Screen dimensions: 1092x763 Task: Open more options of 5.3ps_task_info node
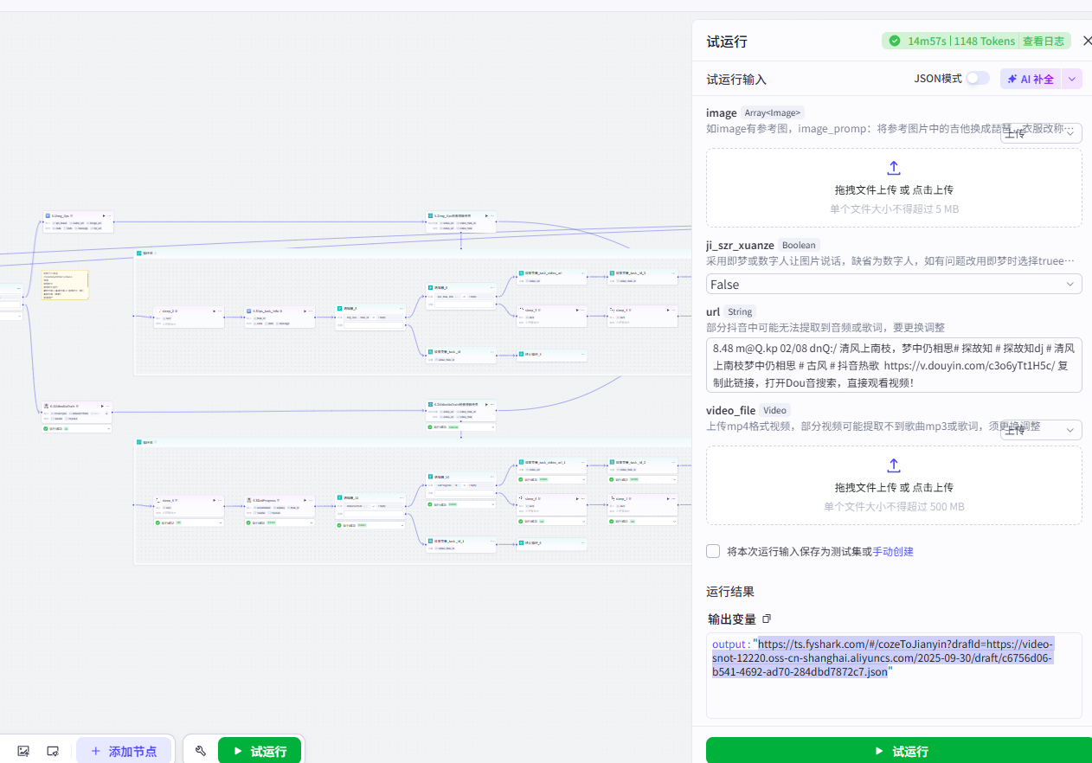click(x=311, y=311)
